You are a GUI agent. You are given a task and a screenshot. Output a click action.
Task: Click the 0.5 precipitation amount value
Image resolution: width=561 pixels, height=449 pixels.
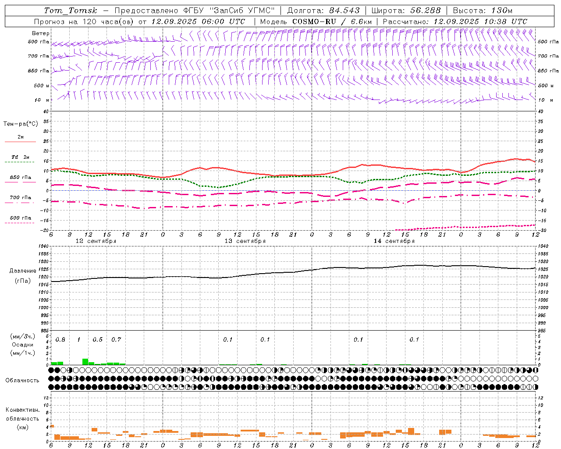[97, 340]
